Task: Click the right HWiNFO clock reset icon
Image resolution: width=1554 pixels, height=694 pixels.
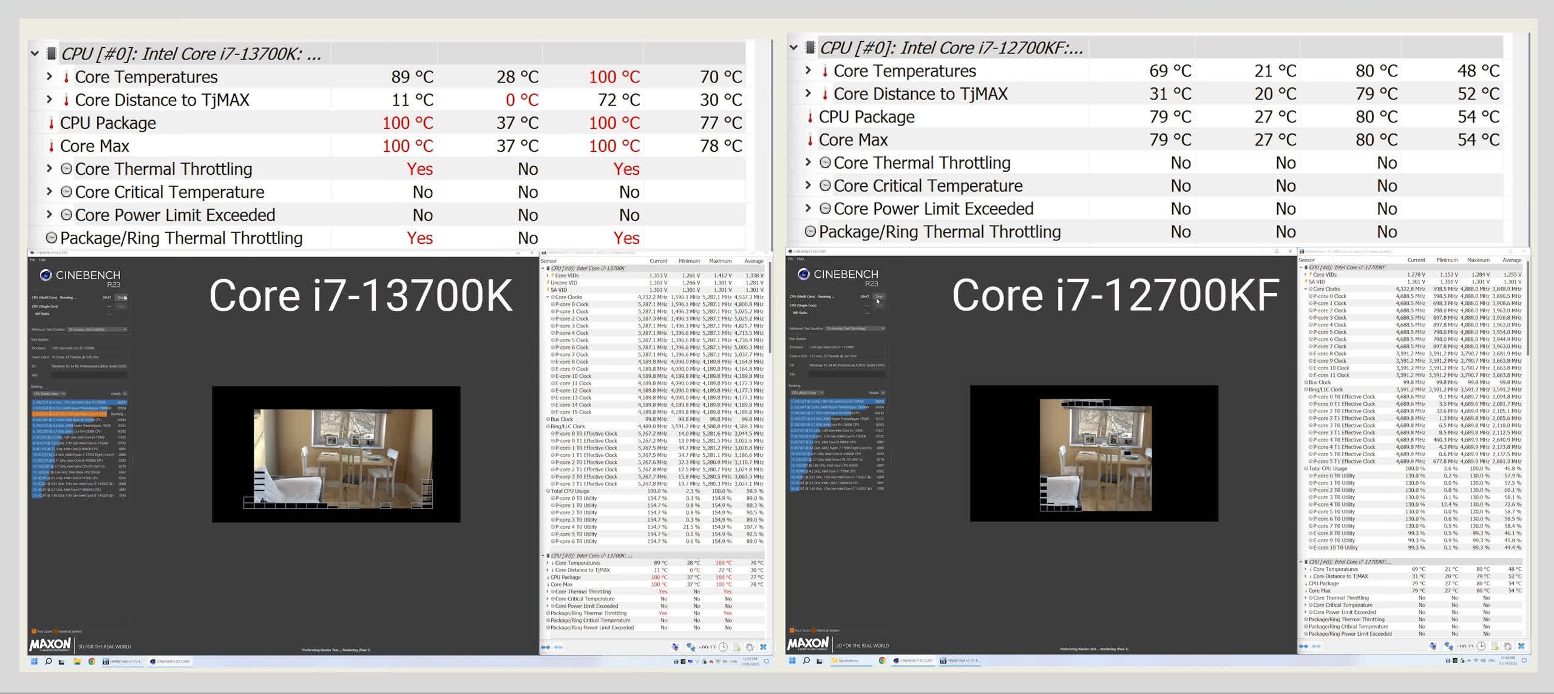Action: pyautogui.click(x=1481, y=646)
